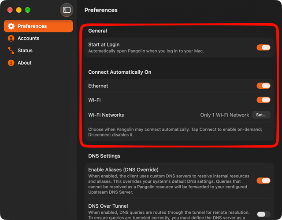282x220 pixels.
Task: Disable the Start at Login switch
Action: [263, 47]
